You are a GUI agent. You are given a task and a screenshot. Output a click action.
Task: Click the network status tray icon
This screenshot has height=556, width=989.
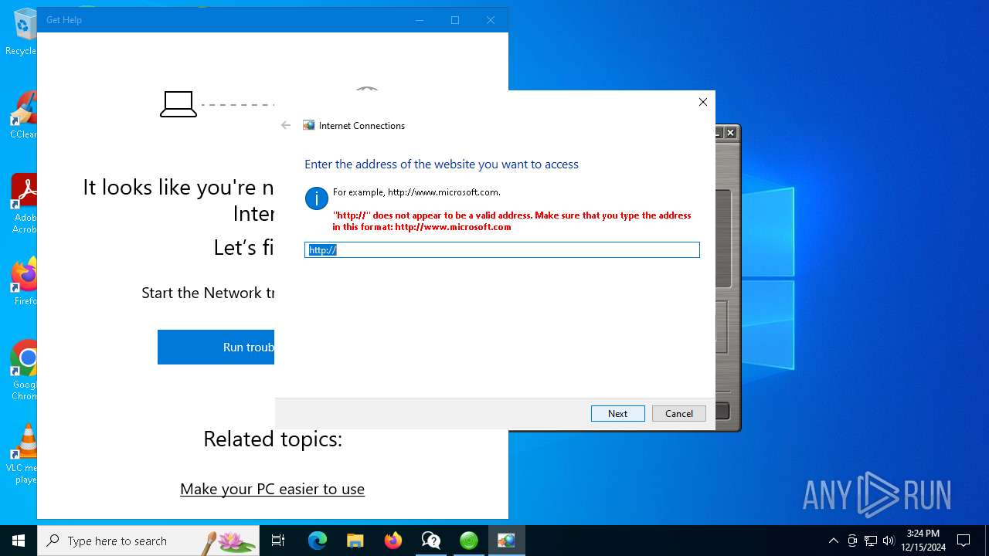tap(871, 541)
